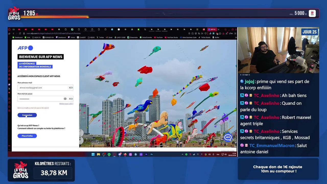The height and width of the screenshot is (184, 327).
Task: Open the Opera menu logo icon
Action: point(9,29)
